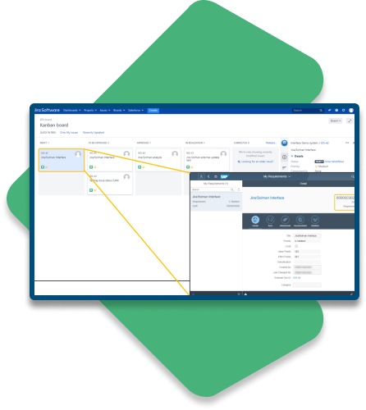This screenshot has width=366, height=410.
Task: Click filter icon in SAP list footer
Action: coord(239,294)
